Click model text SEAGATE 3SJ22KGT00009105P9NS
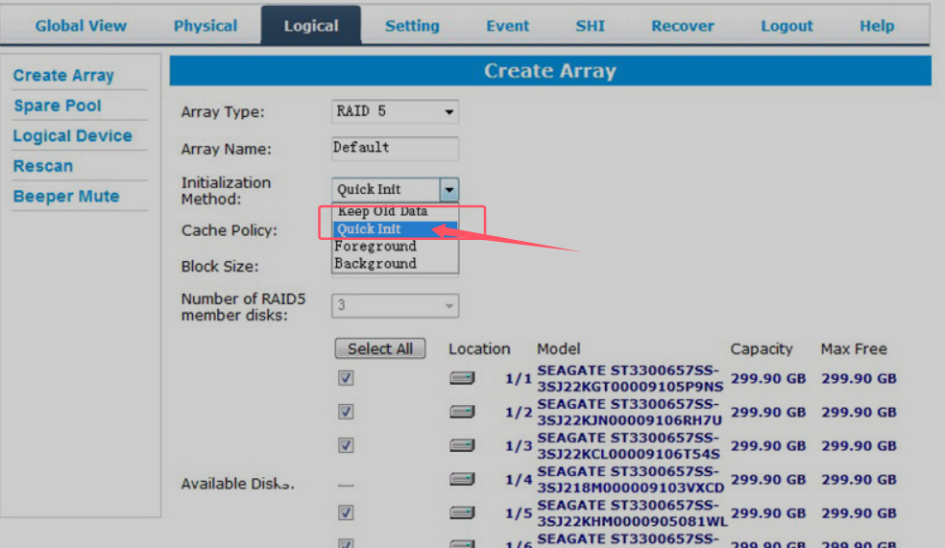The height and width of the screenshot is (548, 945). [x=630, y=378]
